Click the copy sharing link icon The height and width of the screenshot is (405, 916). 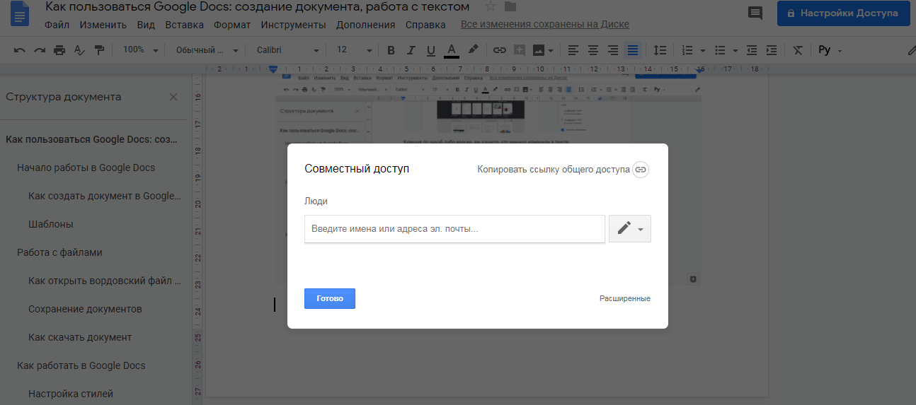(640, 170)
